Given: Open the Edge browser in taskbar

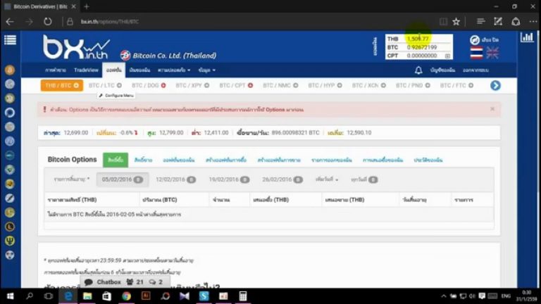Looking at the screenshot, I should [x=68, y=296].
